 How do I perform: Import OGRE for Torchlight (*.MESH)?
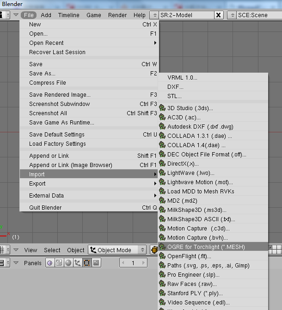(x=213, y=247)
